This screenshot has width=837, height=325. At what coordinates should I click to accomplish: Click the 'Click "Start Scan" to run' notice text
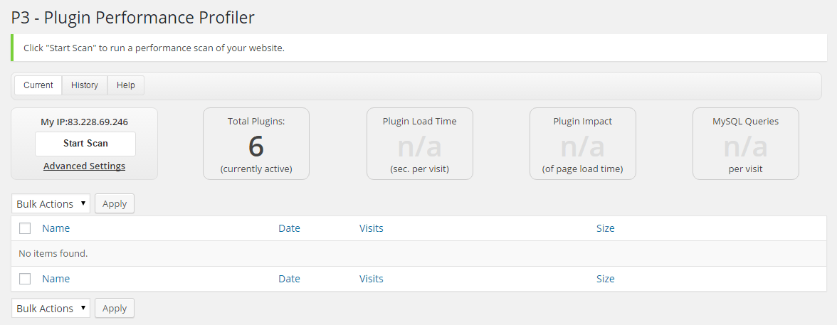[x=154, y=48]
